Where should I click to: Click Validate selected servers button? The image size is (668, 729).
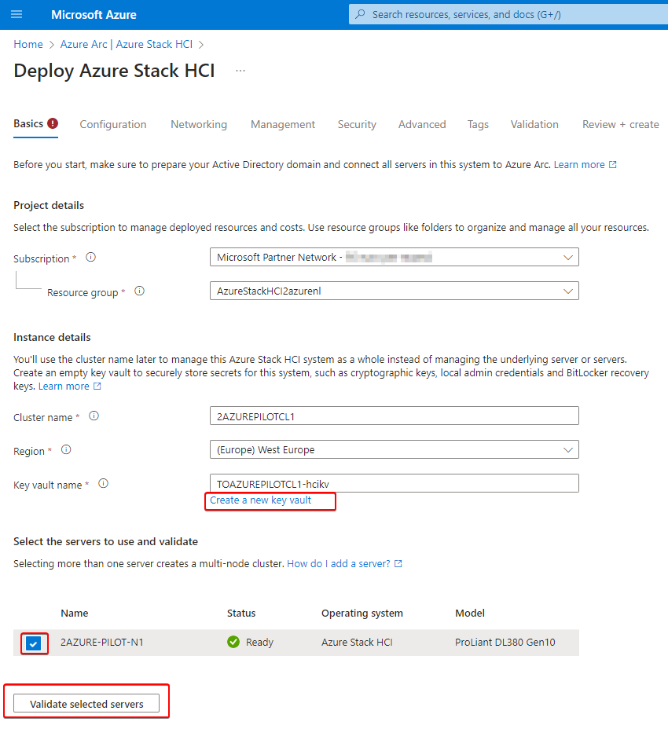click(x=86, y=704)
